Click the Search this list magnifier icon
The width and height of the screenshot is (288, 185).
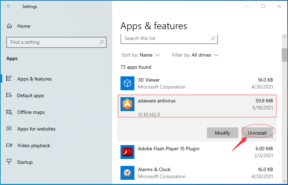pyautogui.click(x=213, y=39)
